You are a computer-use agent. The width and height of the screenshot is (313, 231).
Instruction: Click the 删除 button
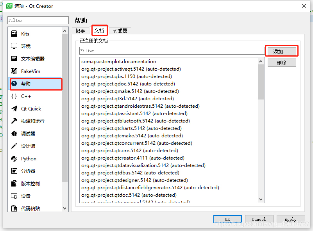coord(282,63)
